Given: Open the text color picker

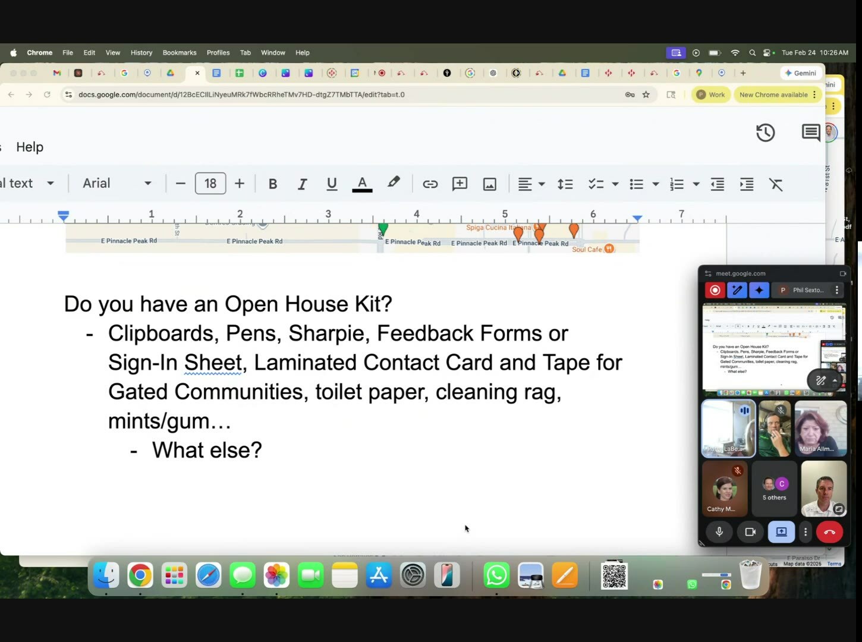Looking at the screenshot, I should tap(362, 184).
